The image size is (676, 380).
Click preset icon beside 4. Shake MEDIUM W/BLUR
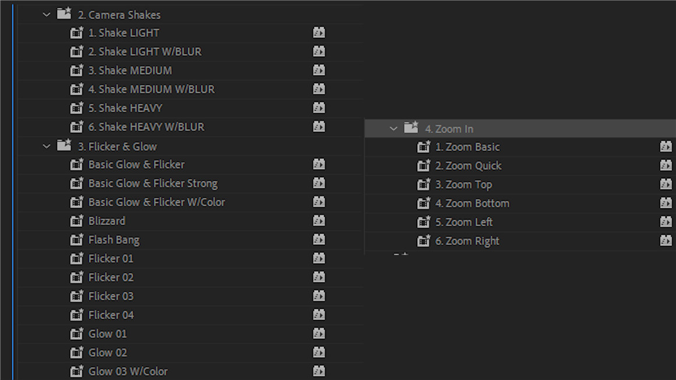76,89
